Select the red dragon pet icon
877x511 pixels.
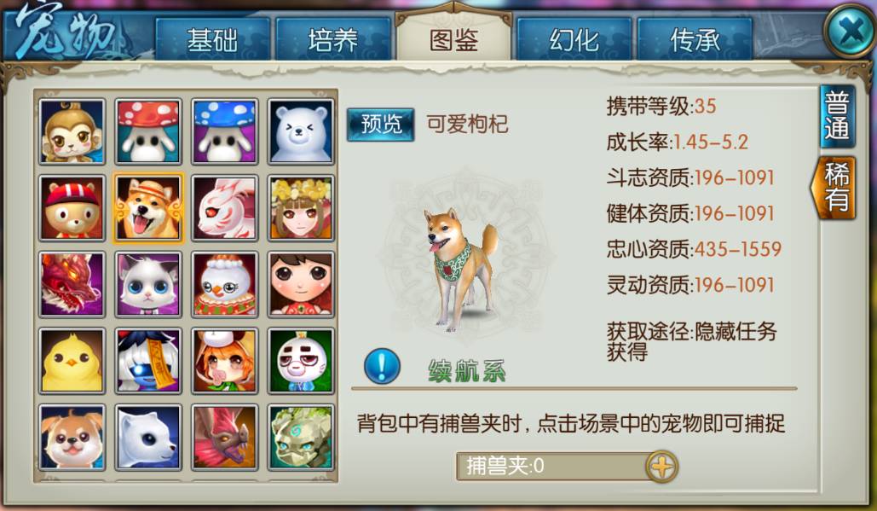(72, 284)
